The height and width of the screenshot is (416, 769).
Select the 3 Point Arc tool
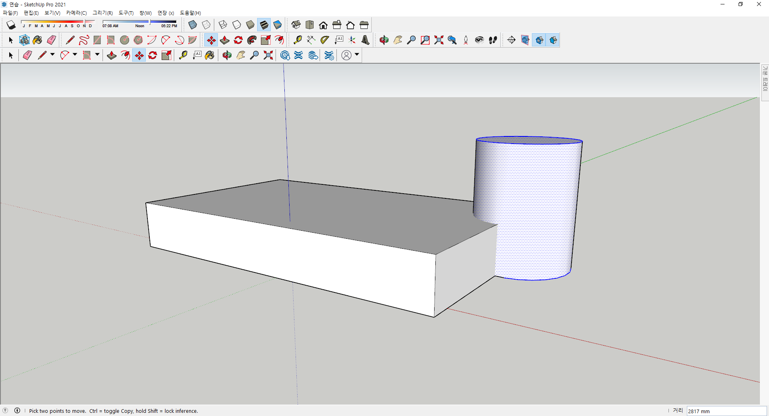point(179,40)
